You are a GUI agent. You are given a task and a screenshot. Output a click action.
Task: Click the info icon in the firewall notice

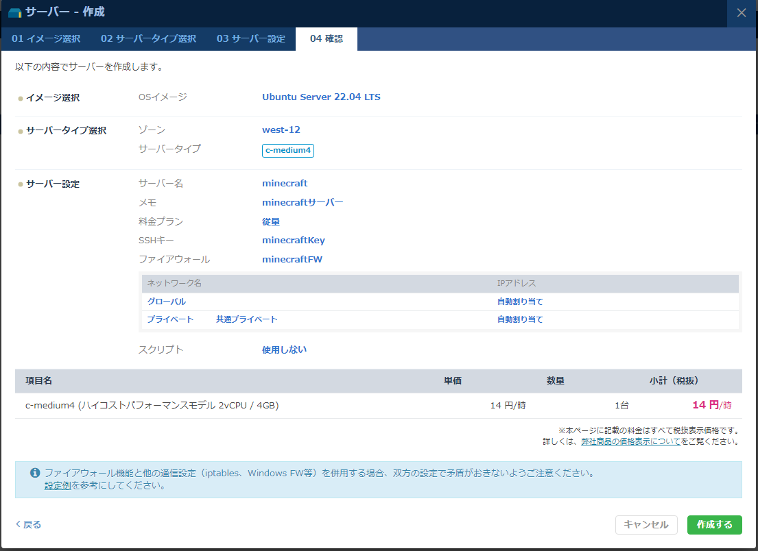coord(34,473)
